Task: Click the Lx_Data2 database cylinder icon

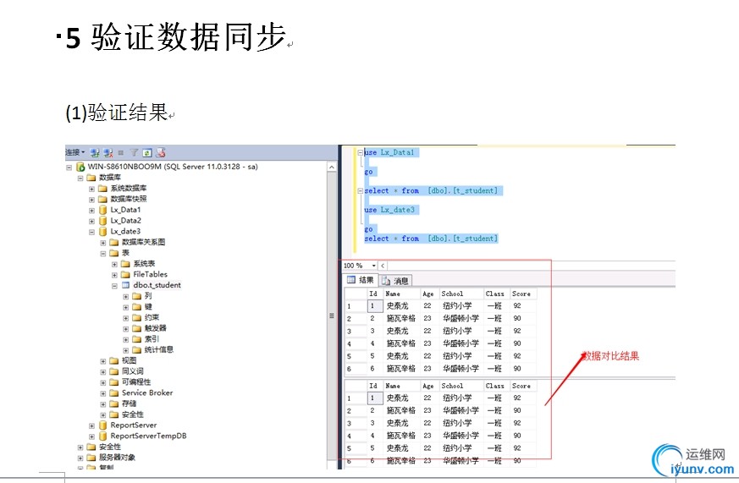Action: click(102, 221)
